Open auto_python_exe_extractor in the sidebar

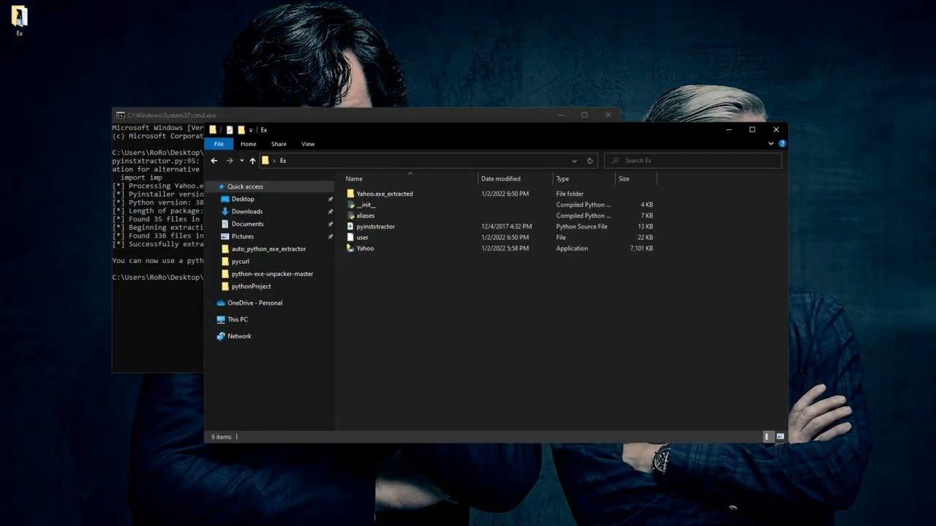point(268,249)
